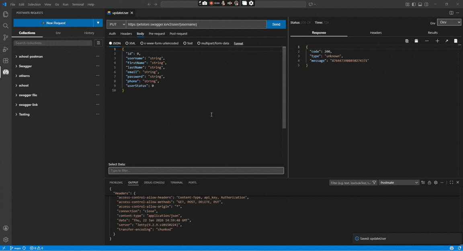Select the JSON body type
Screen dimensions: 463x251
pos(111,43)
